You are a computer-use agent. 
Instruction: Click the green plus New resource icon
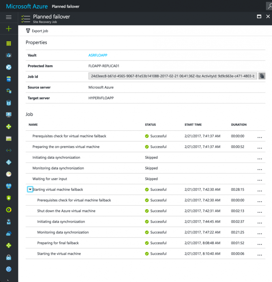point(8,29)
